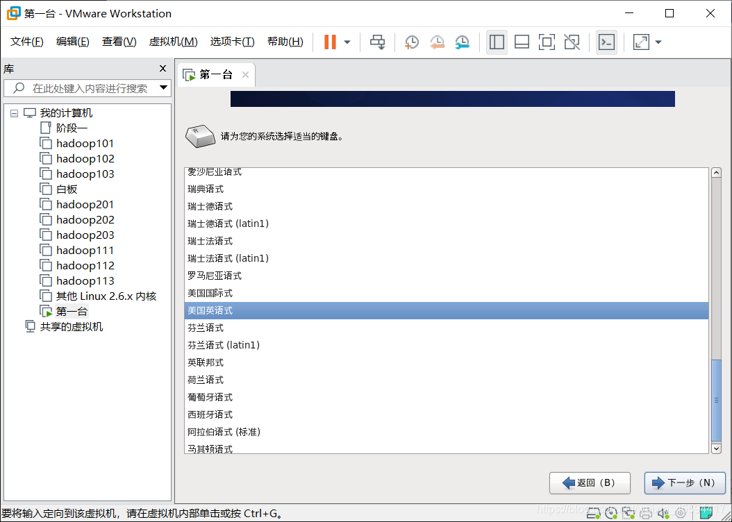
Task: Take a snapshot of this virtual machine
Action: tap(411, 42)
